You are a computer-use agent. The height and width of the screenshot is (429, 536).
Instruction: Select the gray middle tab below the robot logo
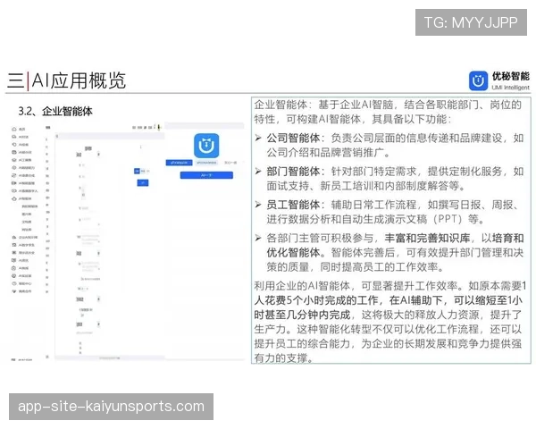[x=206, y=163]
